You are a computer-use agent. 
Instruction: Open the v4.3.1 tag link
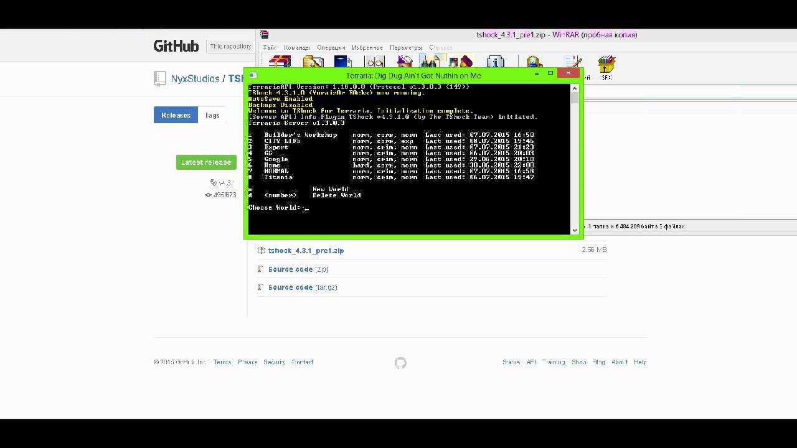pyautogui.click(x=227, y=183)
